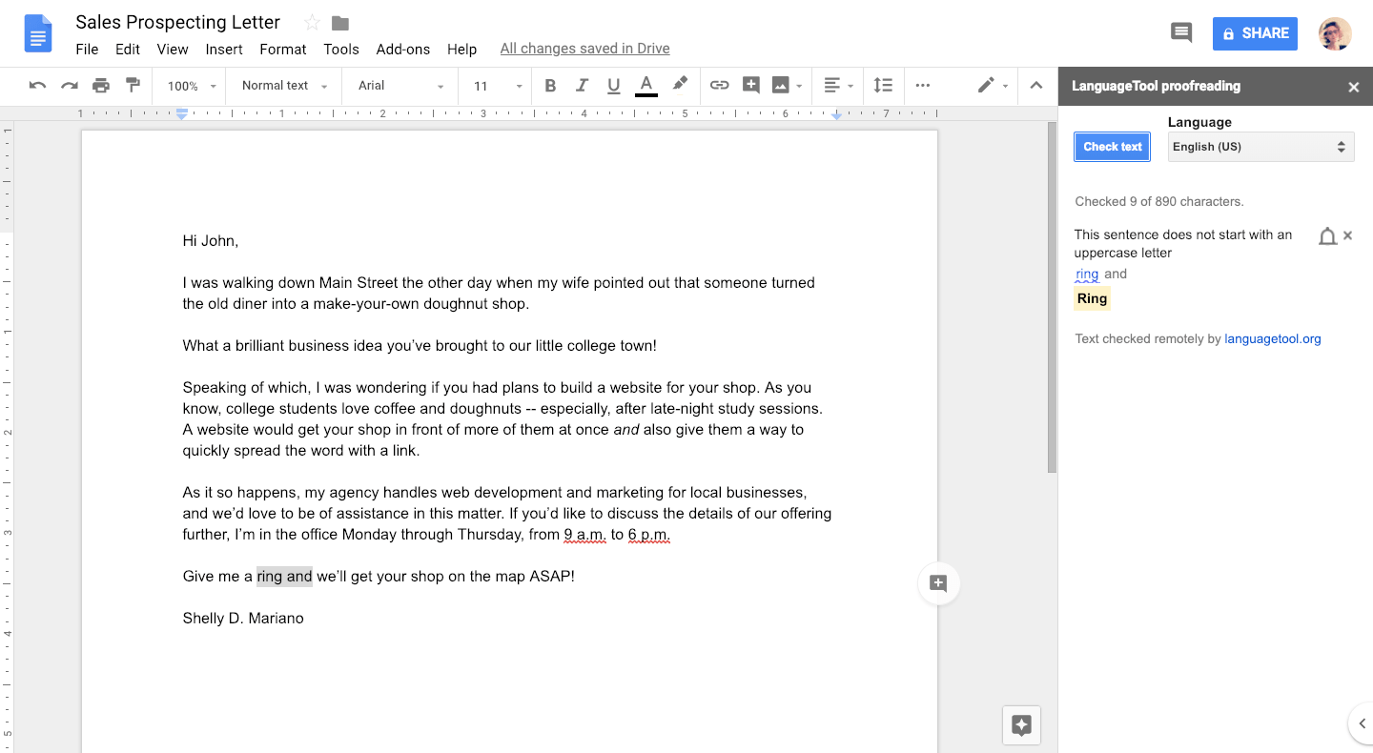Select the Paint format tool

click(x=133, y=86)
